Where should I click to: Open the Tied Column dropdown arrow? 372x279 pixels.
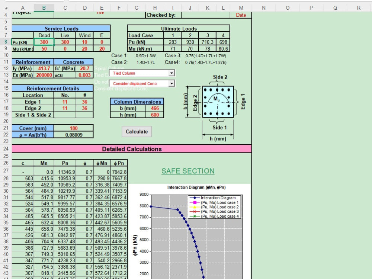point(171,73)
